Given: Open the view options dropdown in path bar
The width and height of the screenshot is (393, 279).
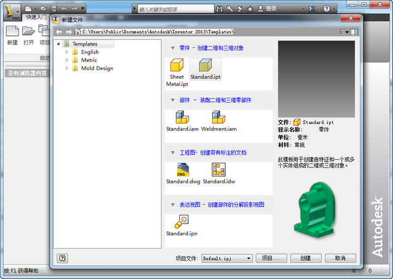Looking at the screenshot, I should click(x=344, y=32).
